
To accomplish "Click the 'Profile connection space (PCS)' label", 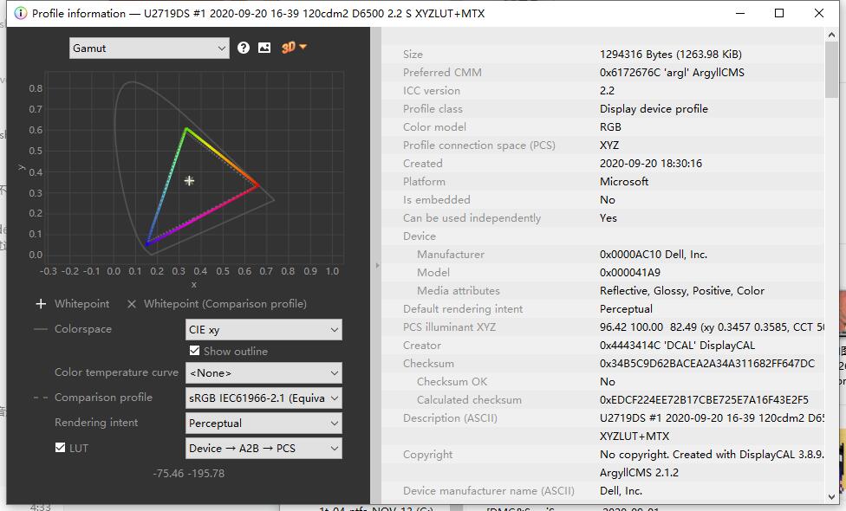I will [x=479, y=145].
